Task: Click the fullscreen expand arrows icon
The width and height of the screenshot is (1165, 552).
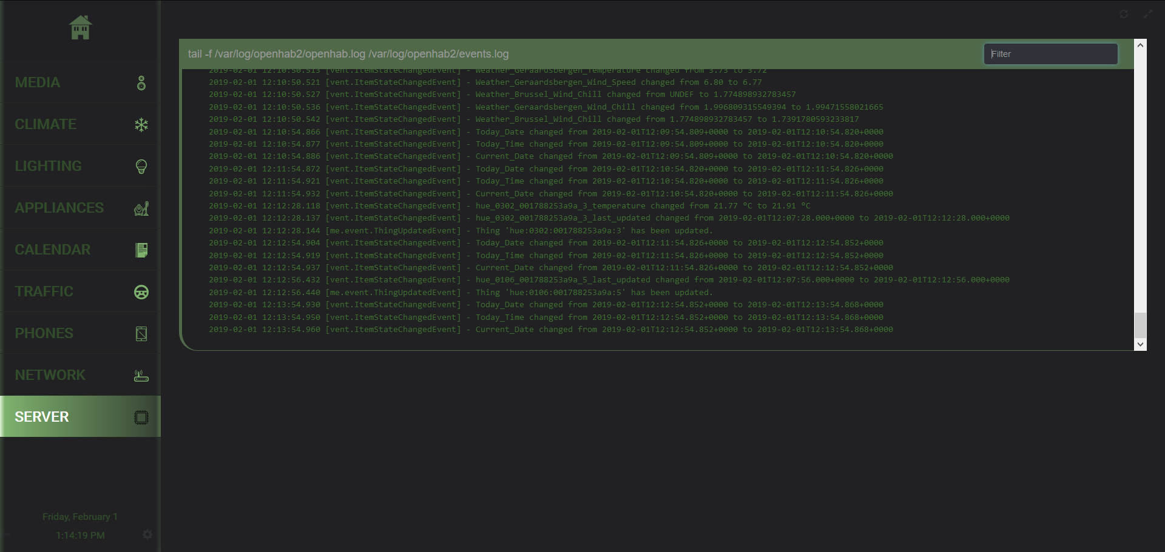Action: point(1147,14)
